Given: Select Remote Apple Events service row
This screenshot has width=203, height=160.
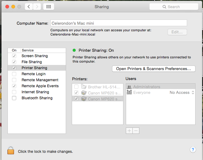Looking at the screenshot, I should pos(37,86).
